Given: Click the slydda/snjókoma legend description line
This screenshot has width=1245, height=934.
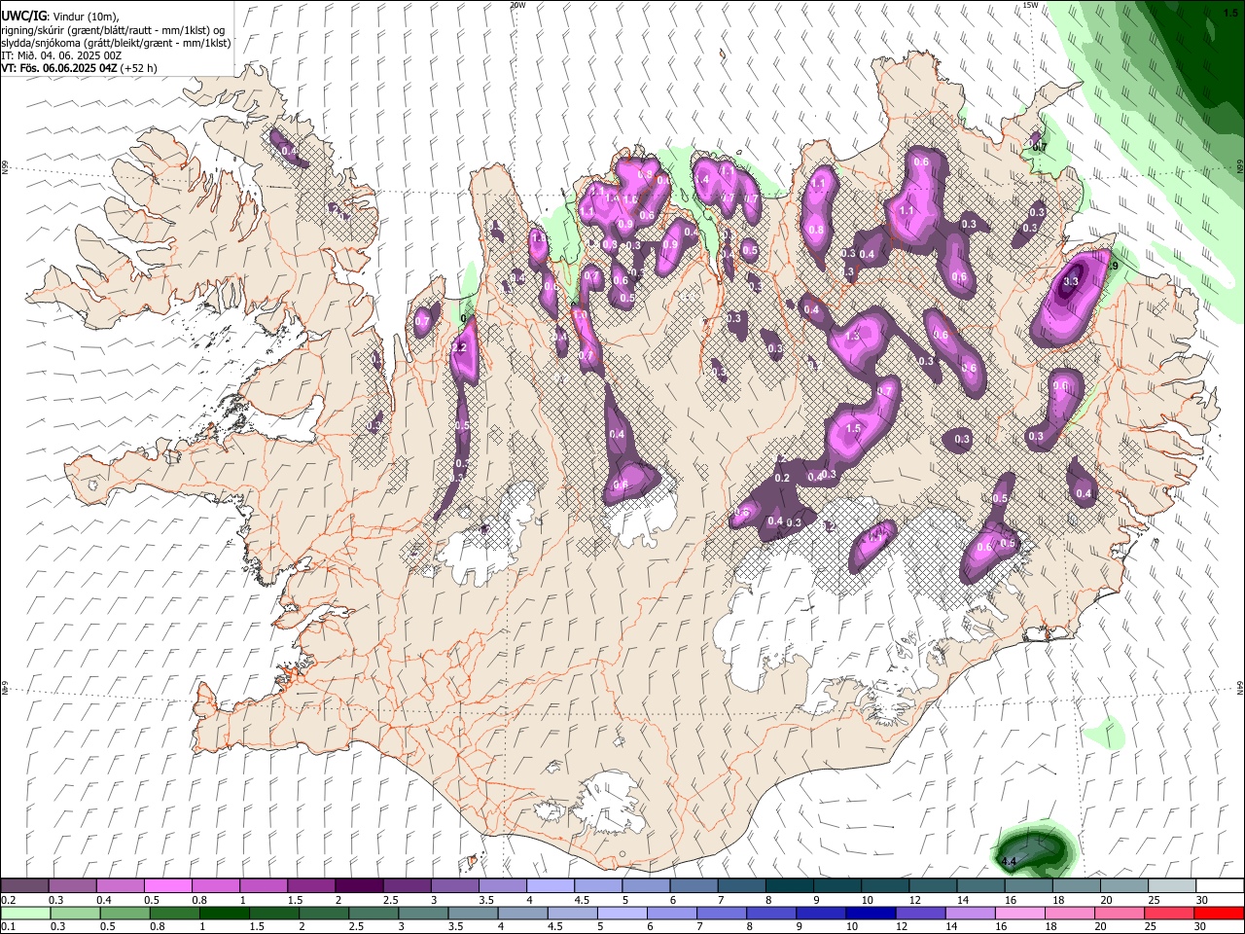Looking at the screenshot, I should pos(116,43).
